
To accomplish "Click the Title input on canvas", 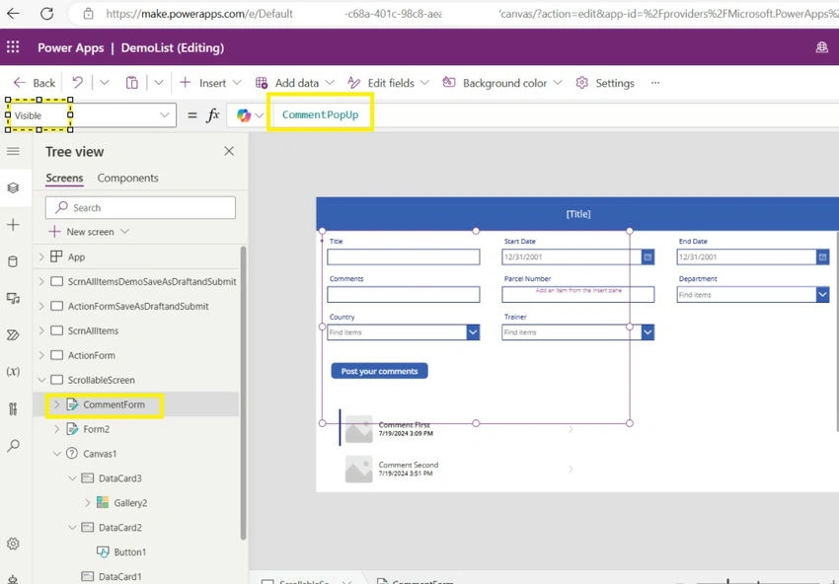I will point(404,256).
